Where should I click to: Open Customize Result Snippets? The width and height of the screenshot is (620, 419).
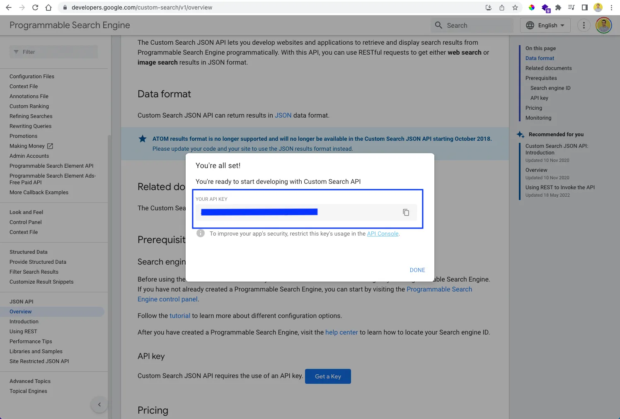tap(41, 282)
